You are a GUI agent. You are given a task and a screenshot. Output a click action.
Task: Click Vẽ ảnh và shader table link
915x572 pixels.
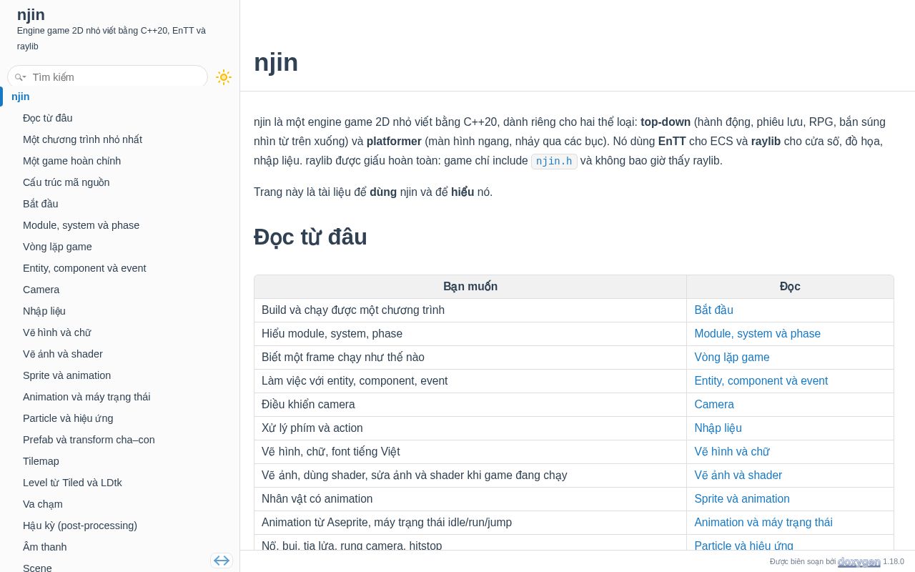pos(738,475)
